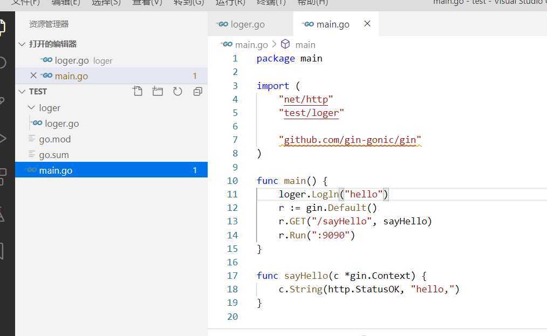Click func sayHello declaration on line 17

(x=341, y=276)
